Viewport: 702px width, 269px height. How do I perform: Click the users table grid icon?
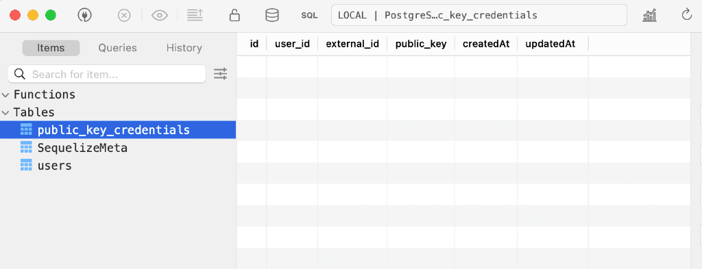27,165
